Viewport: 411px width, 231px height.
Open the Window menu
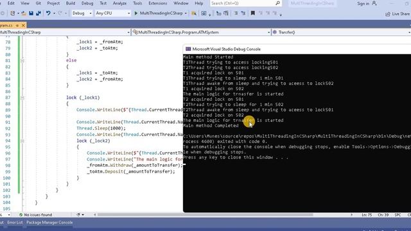tap(181, 3)
